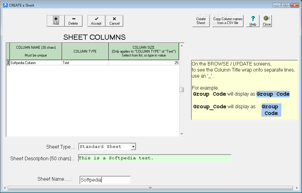Copy Column names from a CSV file
302x193 pixels.
click(x=228, y=21)
